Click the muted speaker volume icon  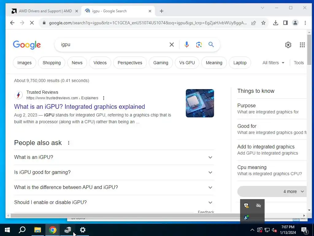click(x=274, y=230)
